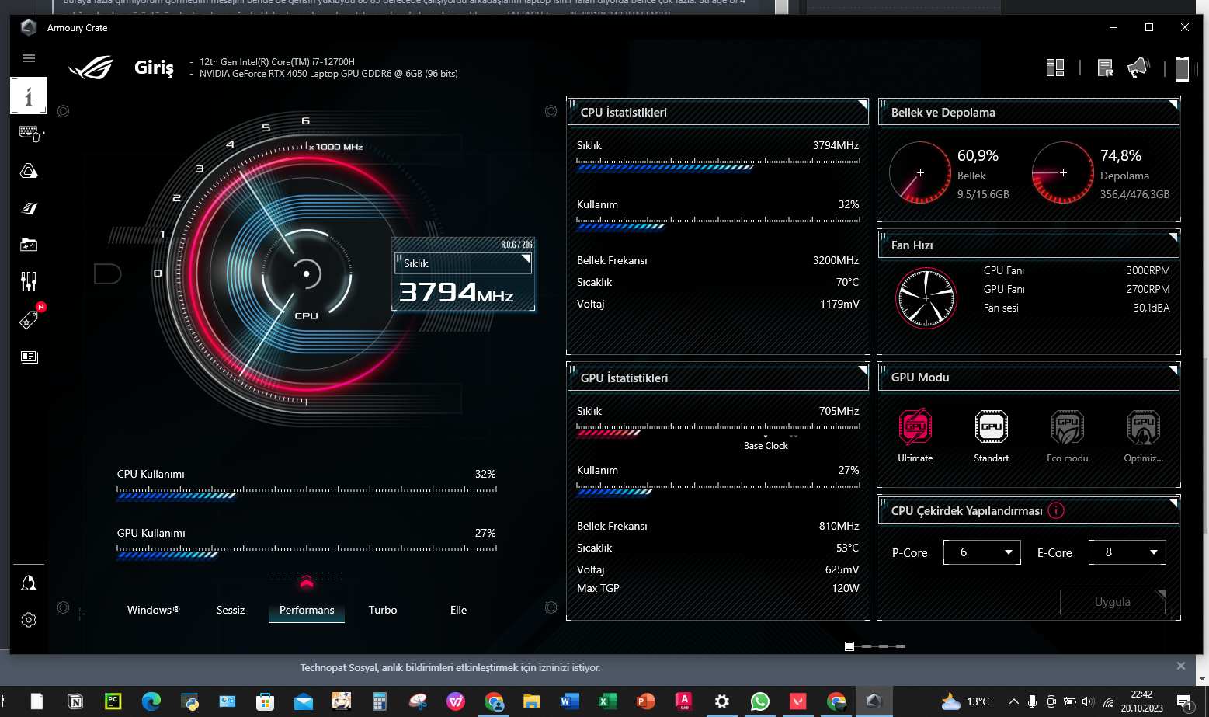Go to the first dashboard page indicator

[849, 646]
